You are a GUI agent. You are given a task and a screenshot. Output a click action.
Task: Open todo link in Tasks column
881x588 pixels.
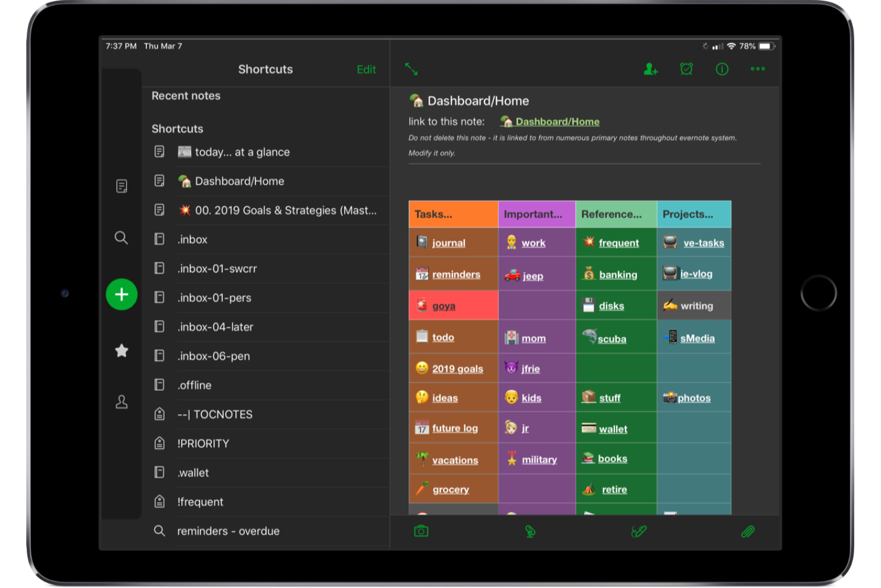coord(443,337)
